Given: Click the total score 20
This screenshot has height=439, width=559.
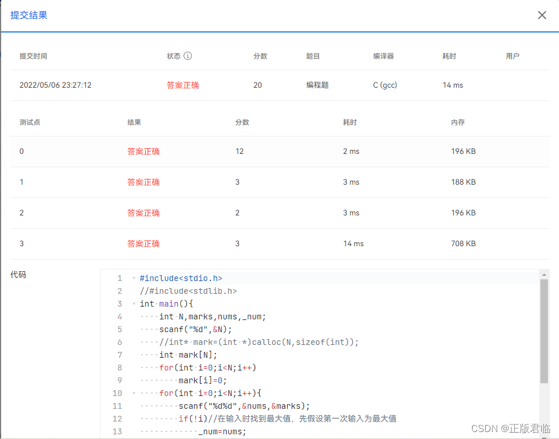Looking at the screenshot, I should coord(257,85).
